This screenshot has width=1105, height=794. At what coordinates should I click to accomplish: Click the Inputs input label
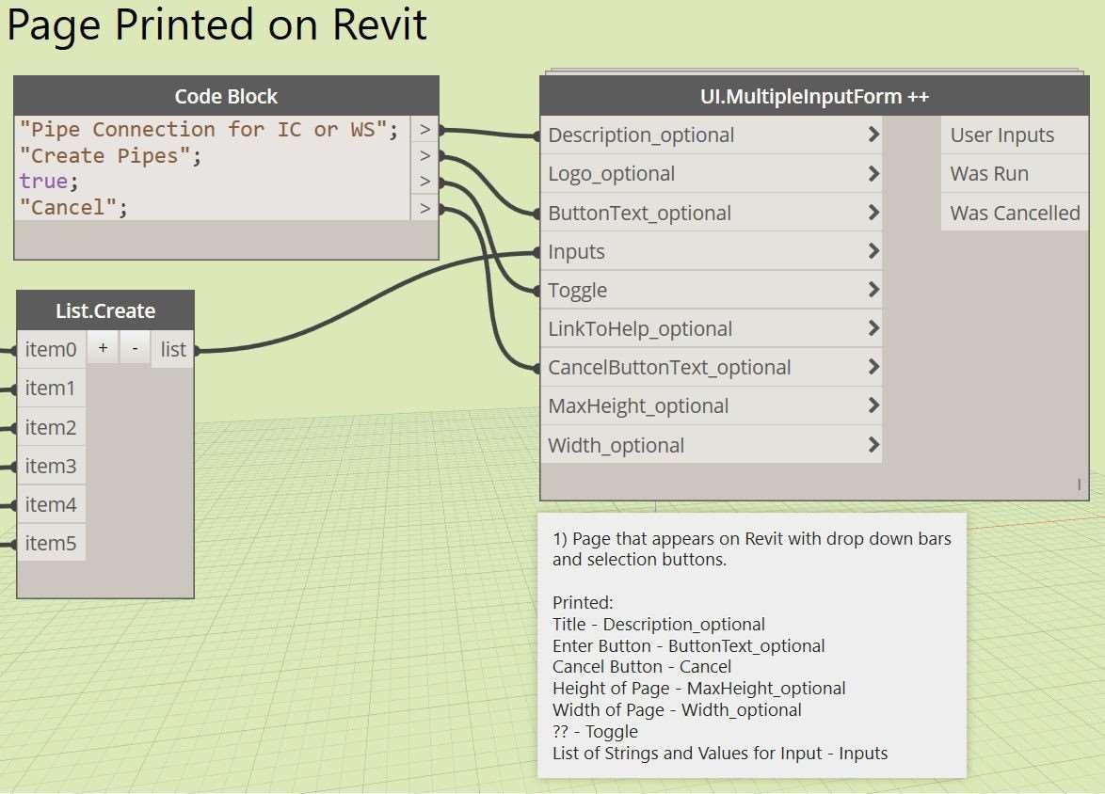tap(576, 251)
